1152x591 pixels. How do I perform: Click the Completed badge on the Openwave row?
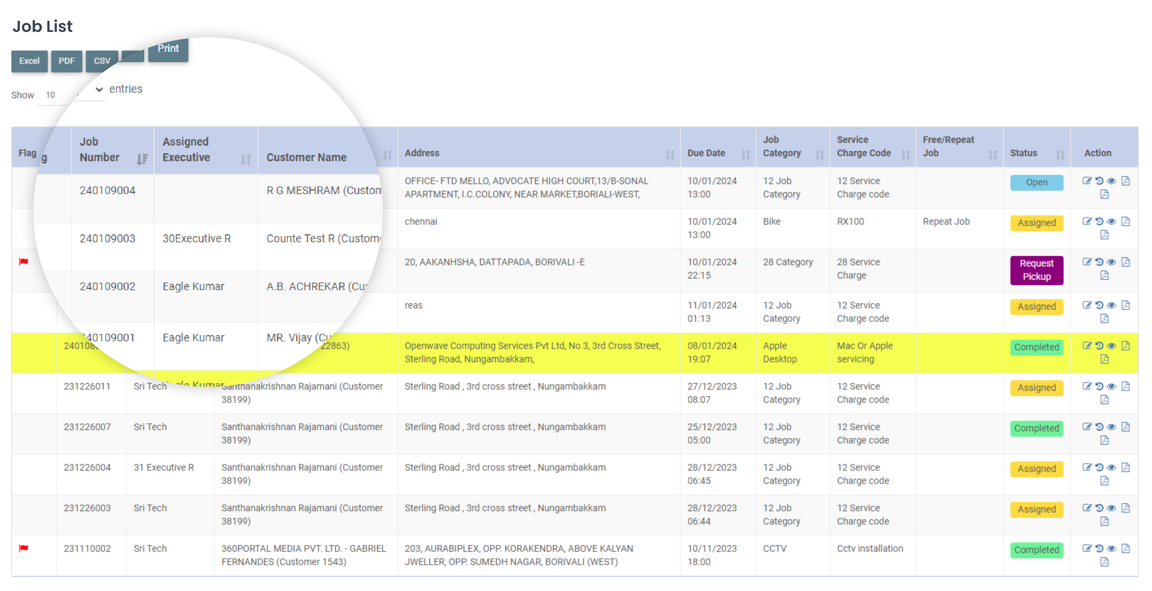point(1037,347)
